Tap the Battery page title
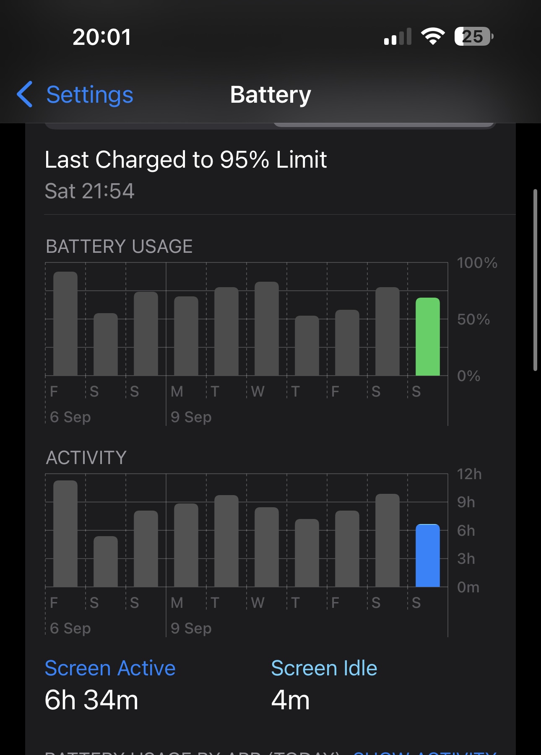This screenshot has height=755, width=541. click(x=270, y=95)
